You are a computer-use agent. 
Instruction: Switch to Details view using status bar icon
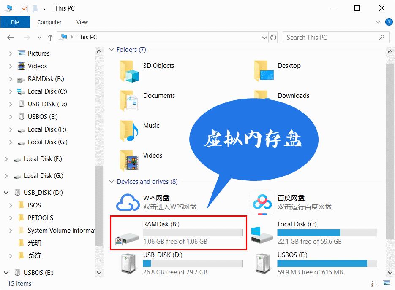pyautogui.click(x=374, y=284)
